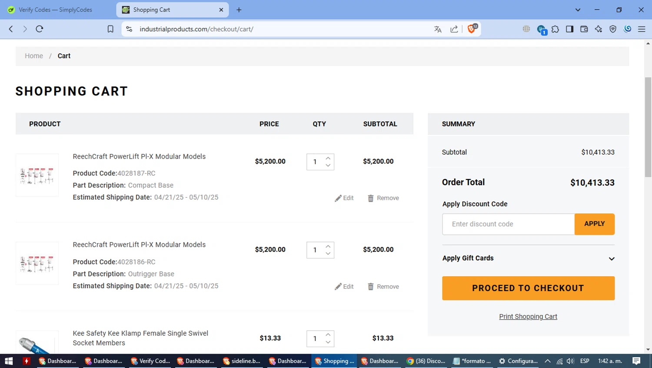Screen dimensions: 652x368
Task: Click the blue extension icon with badge
Action: click(541, 30)
